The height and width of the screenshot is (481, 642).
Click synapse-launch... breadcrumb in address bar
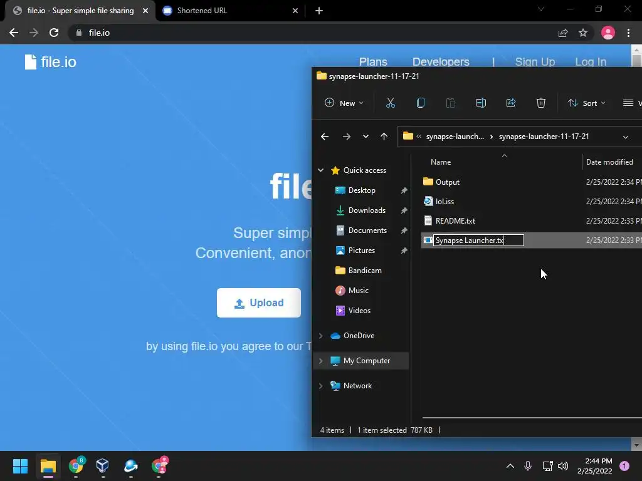455,137
